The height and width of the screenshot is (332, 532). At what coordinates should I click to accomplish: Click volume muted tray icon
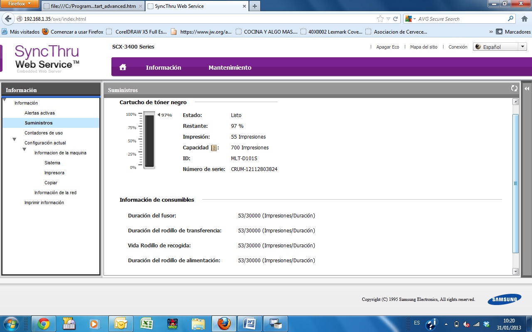tap(467, 324)
